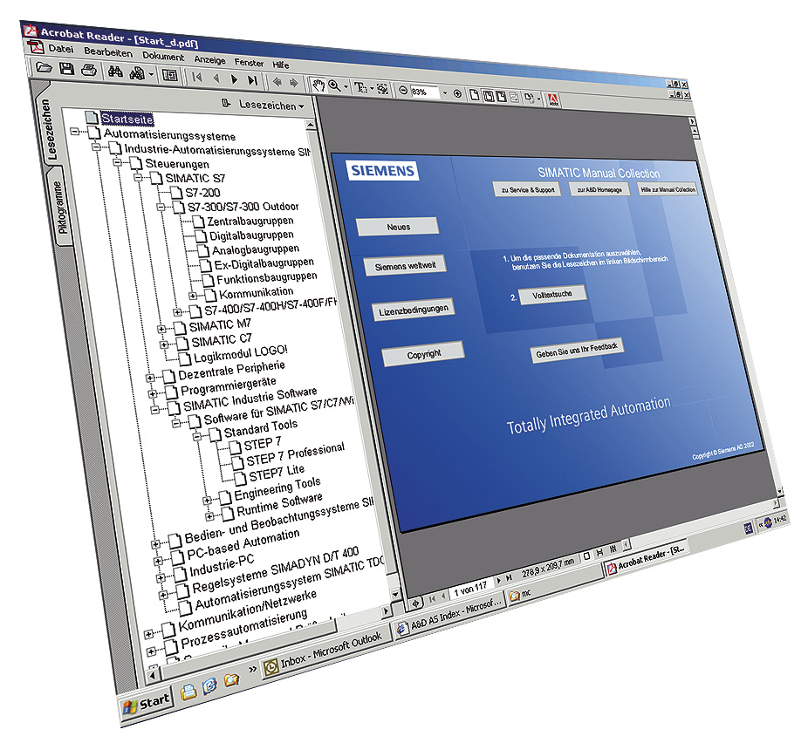The height and width of the screenshot is (750, 808).
Task: Switch to the Piktogramme side tab
Action: tap(60, 208)
